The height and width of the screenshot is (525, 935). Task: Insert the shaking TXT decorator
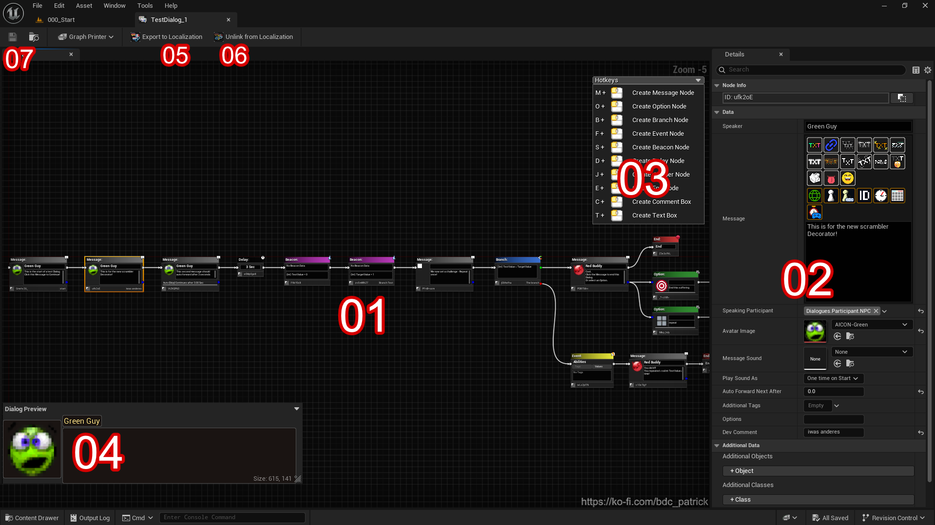[864, 162]
